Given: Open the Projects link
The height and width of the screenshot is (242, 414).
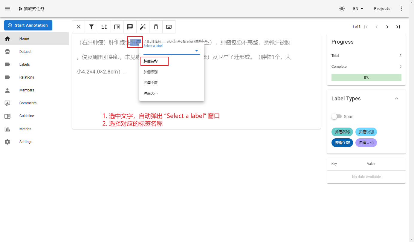Looking at the screenshot, I should coord(382,9).
